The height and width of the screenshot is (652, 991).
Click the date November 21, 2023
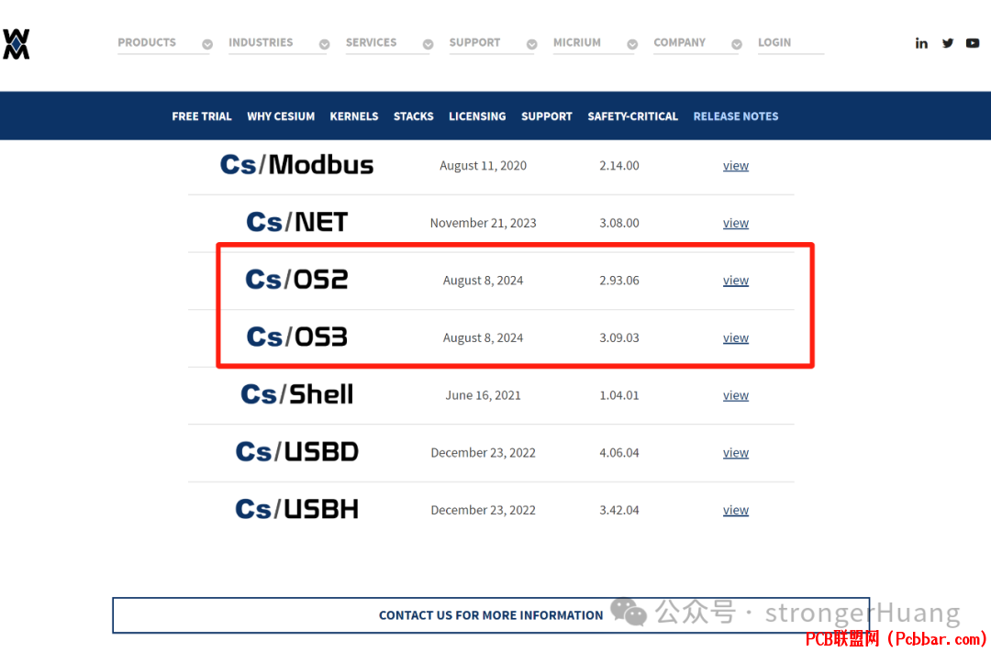coord(483,223)
